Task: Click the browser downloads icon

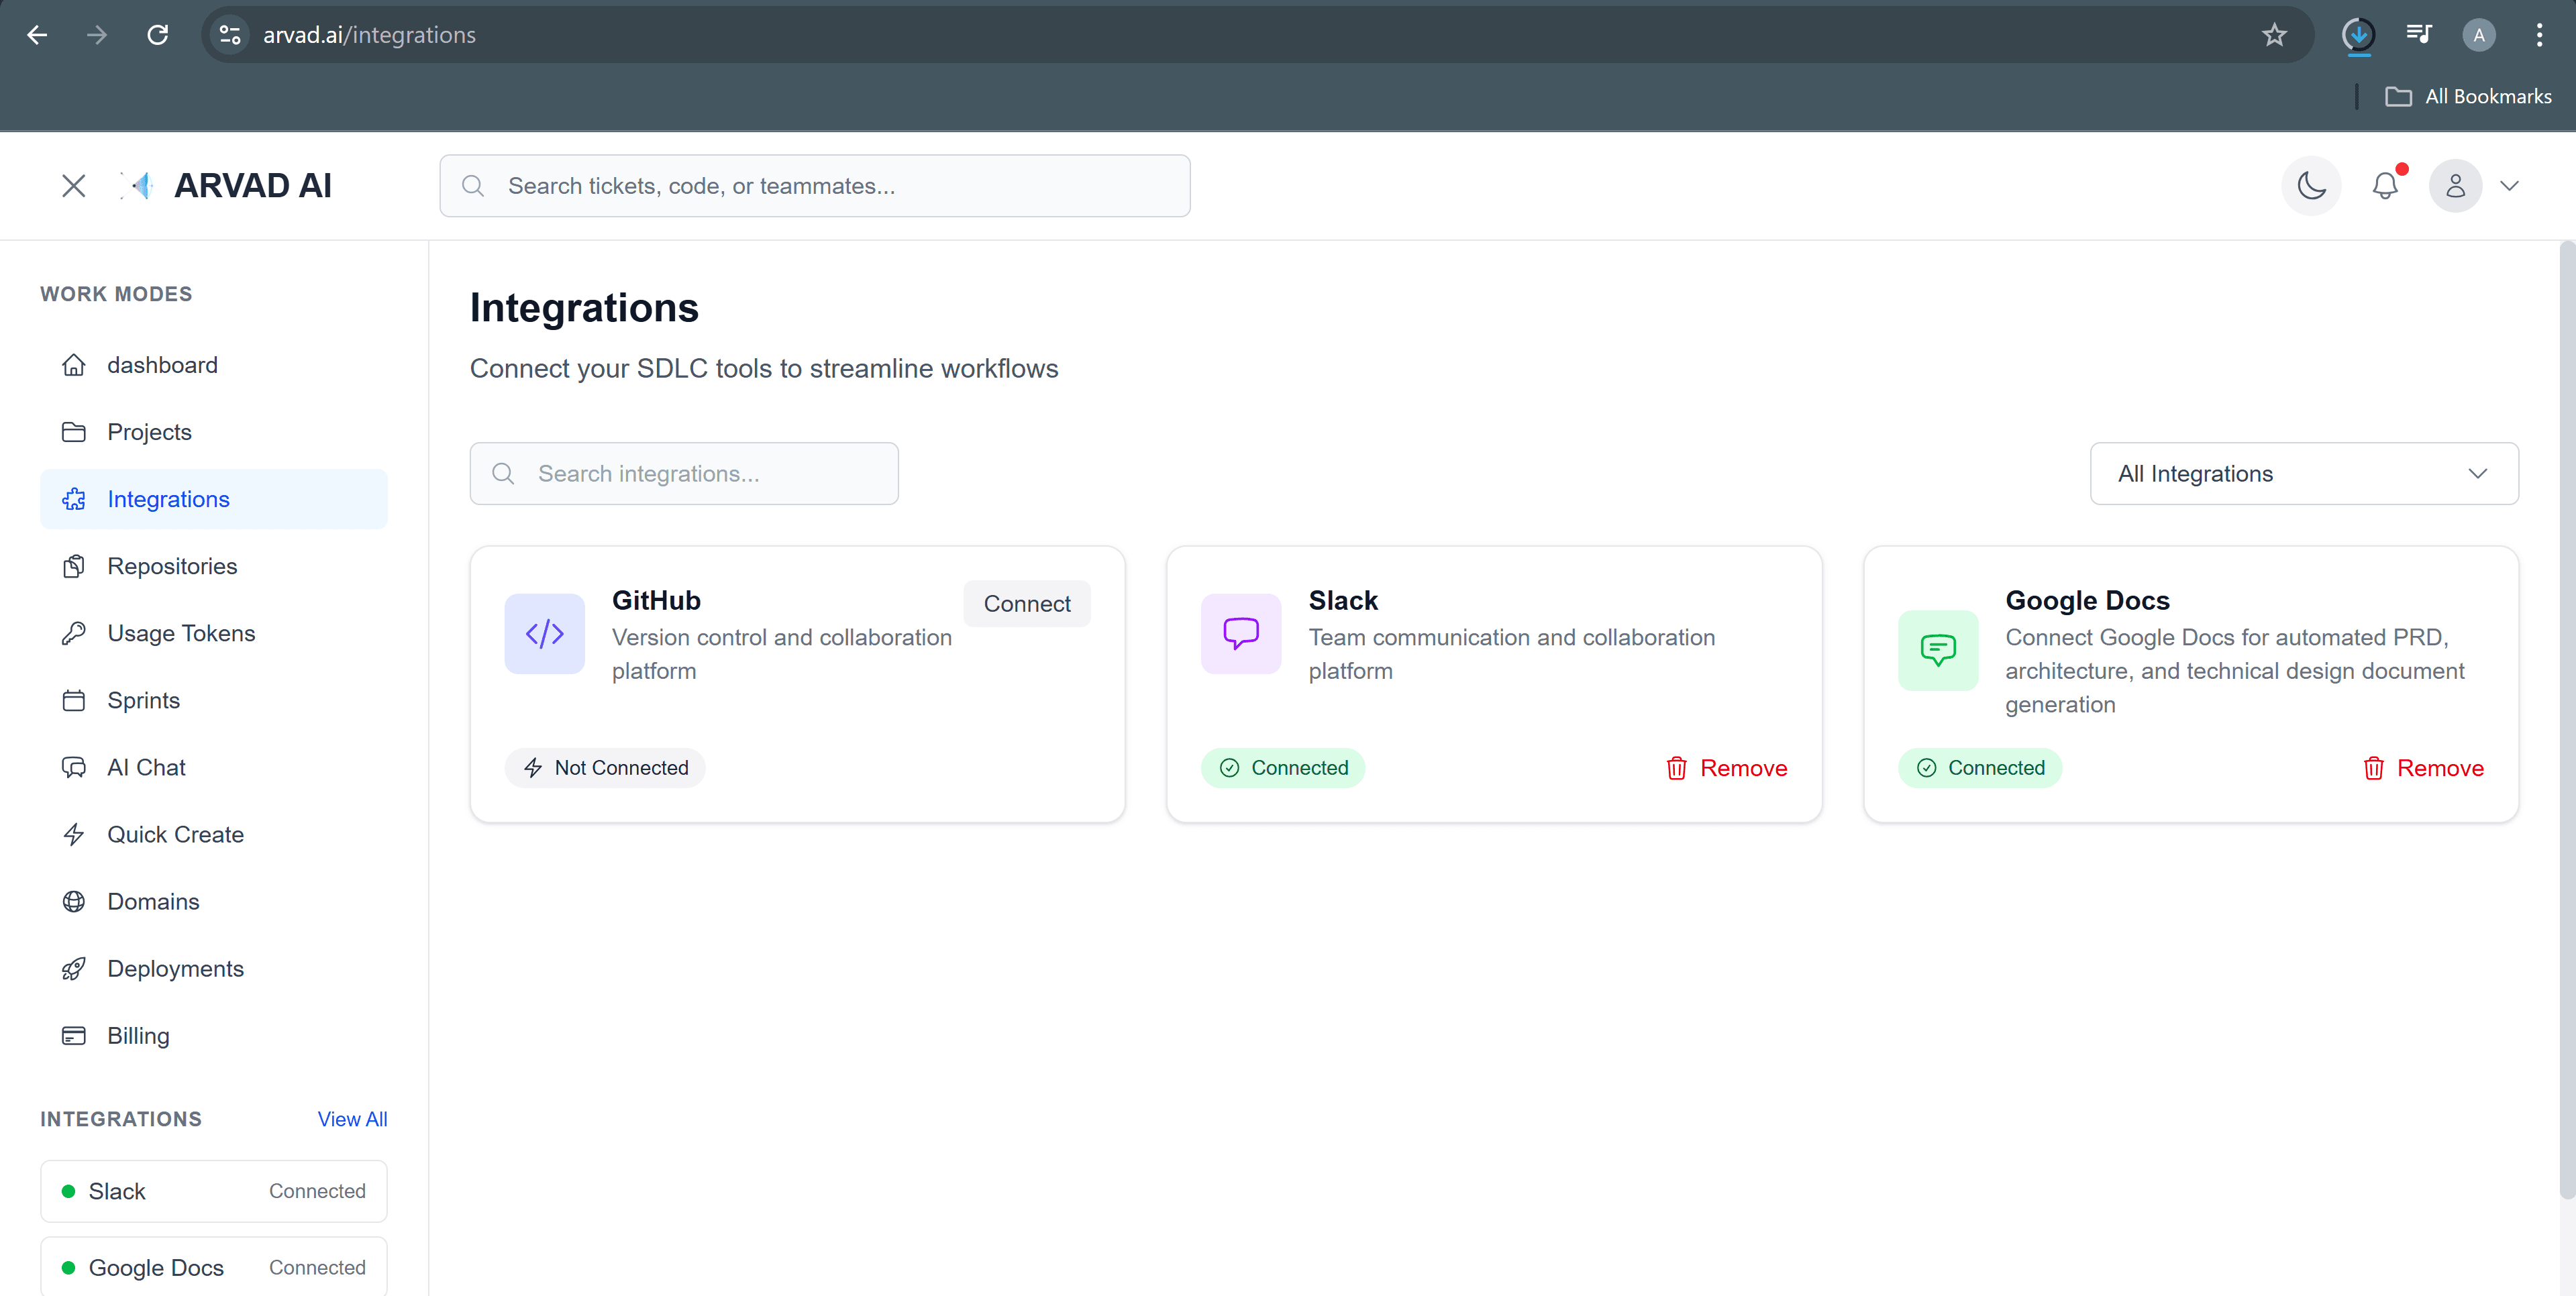Action: point(2358,34)
